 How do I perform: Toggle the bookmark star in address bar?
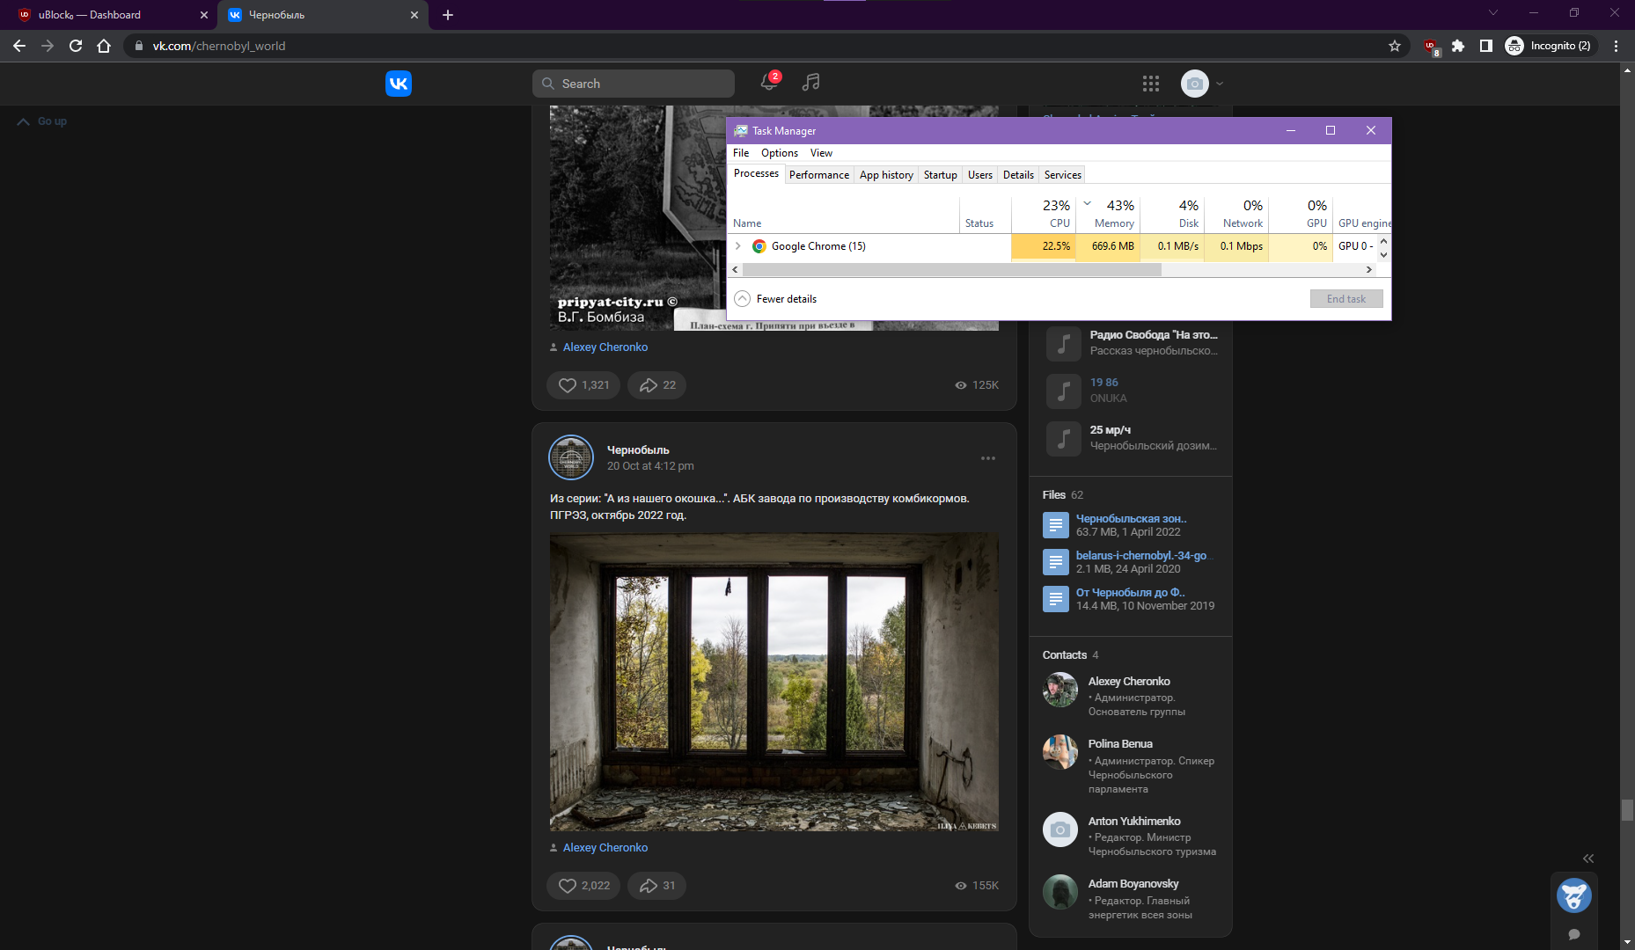tap(1394, 46)
